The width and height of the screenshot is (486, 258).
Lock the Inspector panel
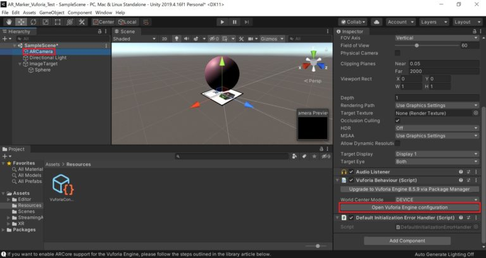pyautogui.click(x=474, y=31)
